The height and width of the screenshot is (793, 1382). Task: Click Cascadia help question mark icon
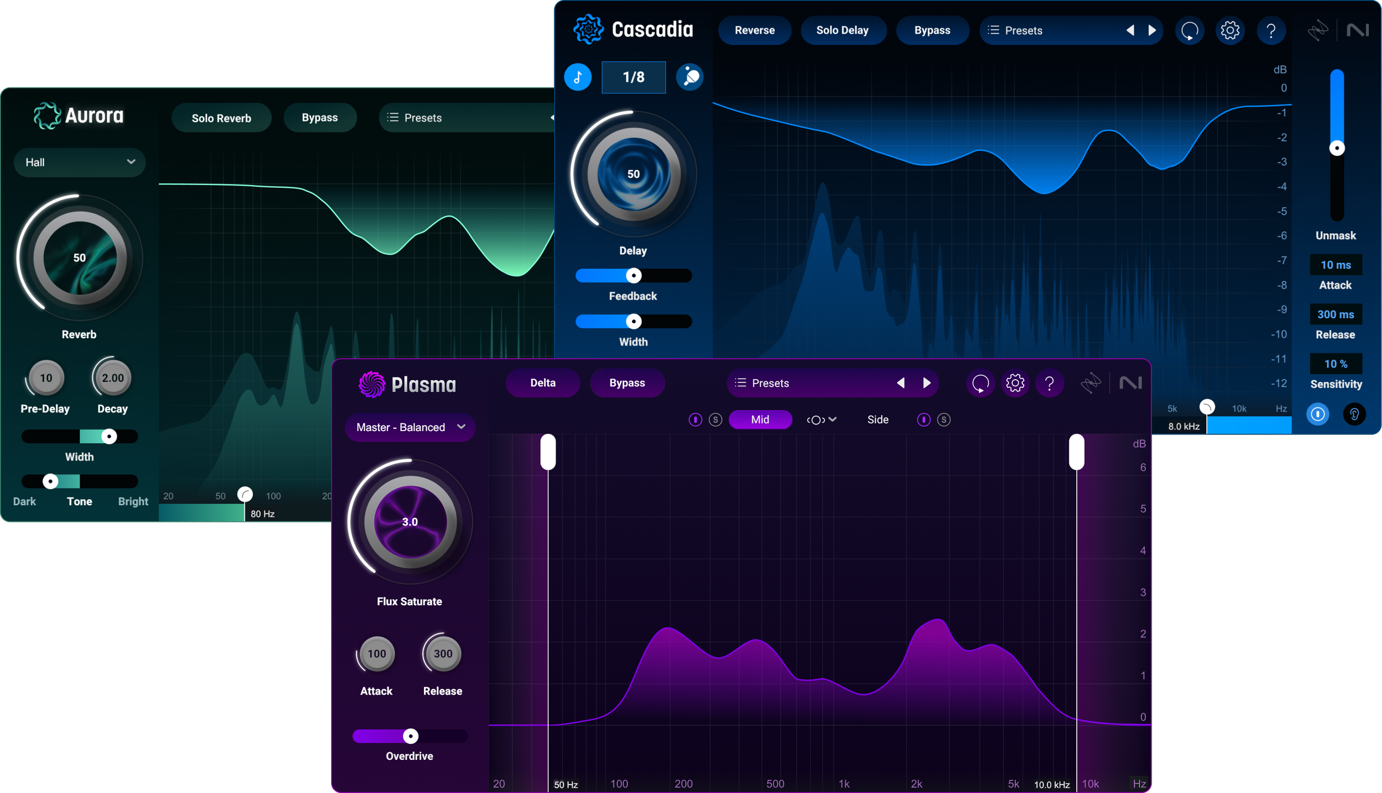1271,30
